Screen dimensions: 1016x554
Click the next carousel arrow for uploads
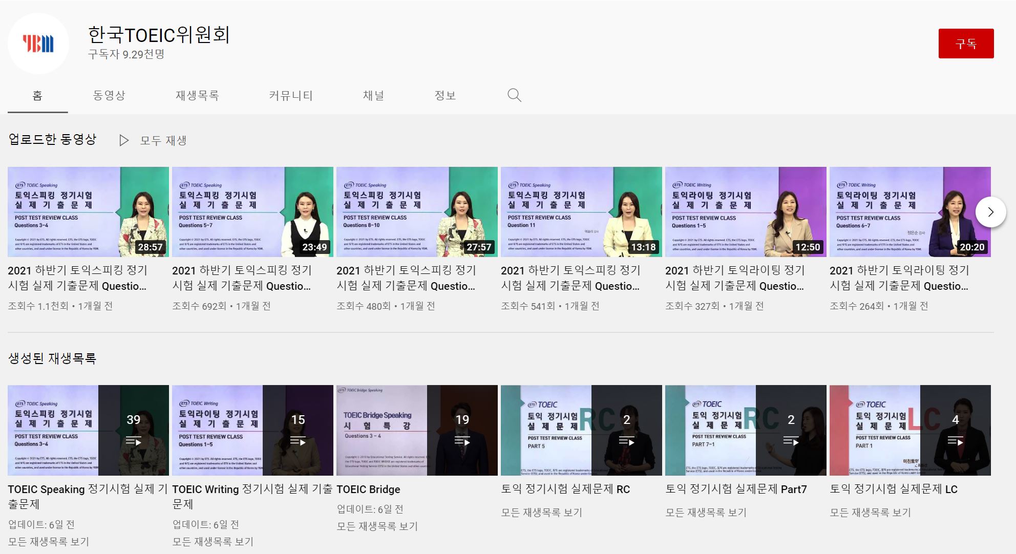(x=990, y=212)
